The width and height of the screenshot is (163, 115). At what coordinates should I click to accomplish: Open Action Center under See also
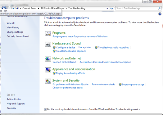(14, 99)
